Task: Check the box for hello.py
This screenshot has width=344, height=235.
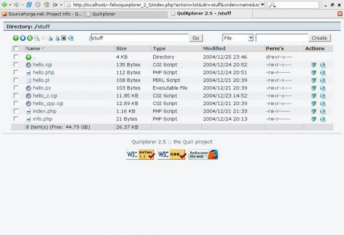Action: tap(16, 88)
